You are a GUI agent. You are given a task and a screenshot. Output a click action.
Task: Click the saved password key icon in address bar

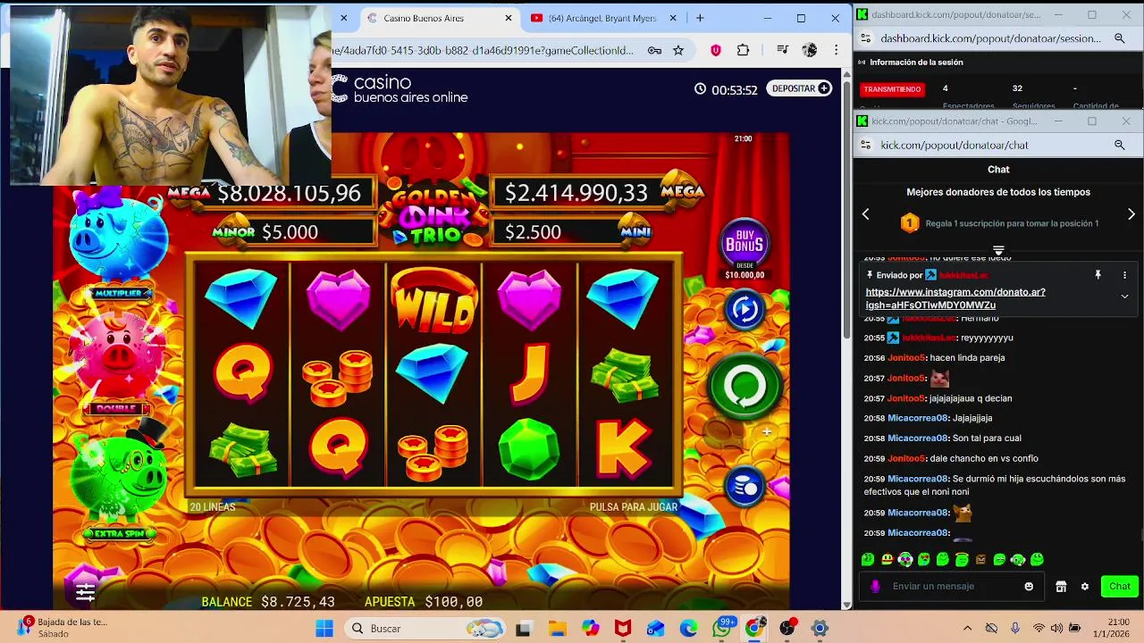[x=654, y=50]
